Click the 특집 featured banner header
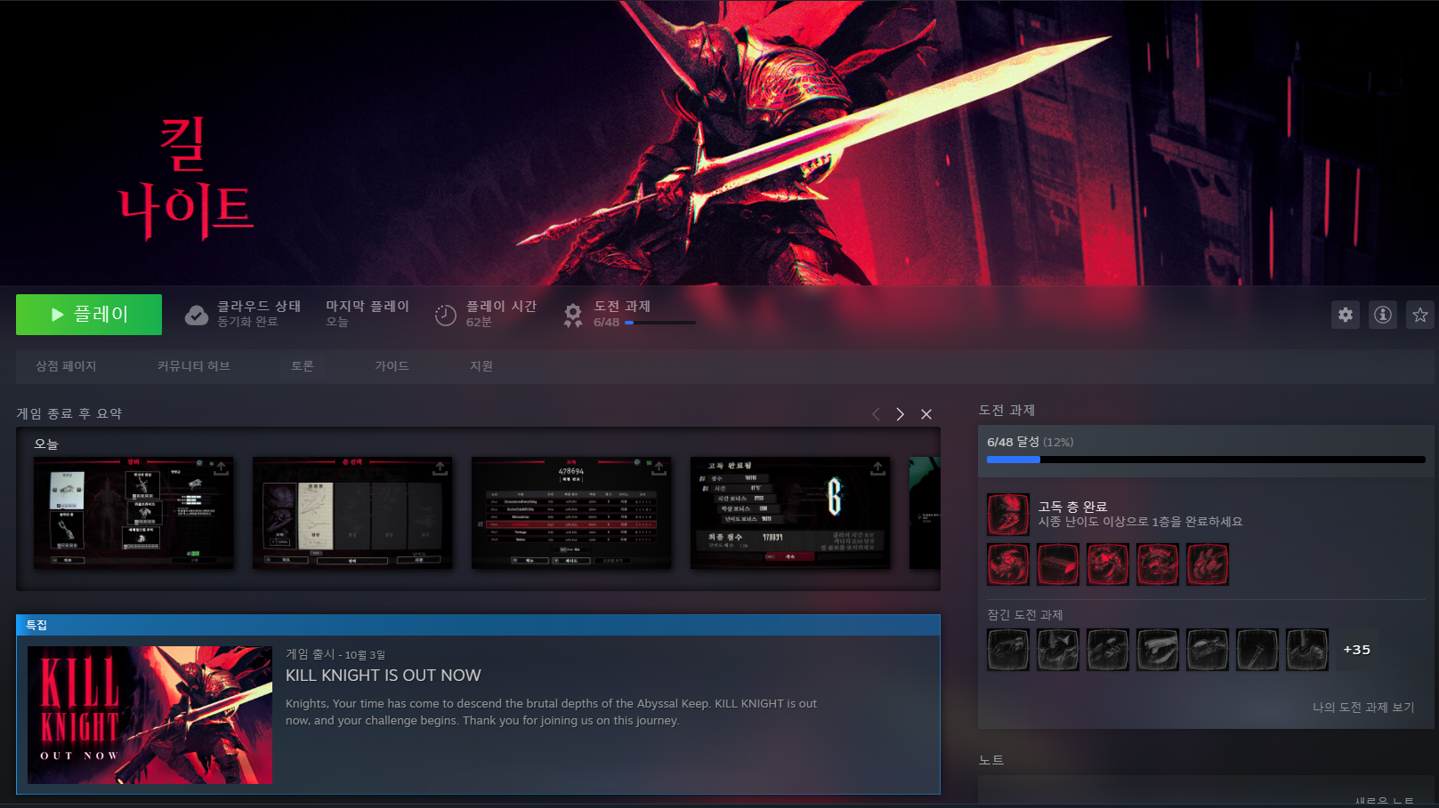Viewport: 1439px width, 808px height. (x=478, y=625)
